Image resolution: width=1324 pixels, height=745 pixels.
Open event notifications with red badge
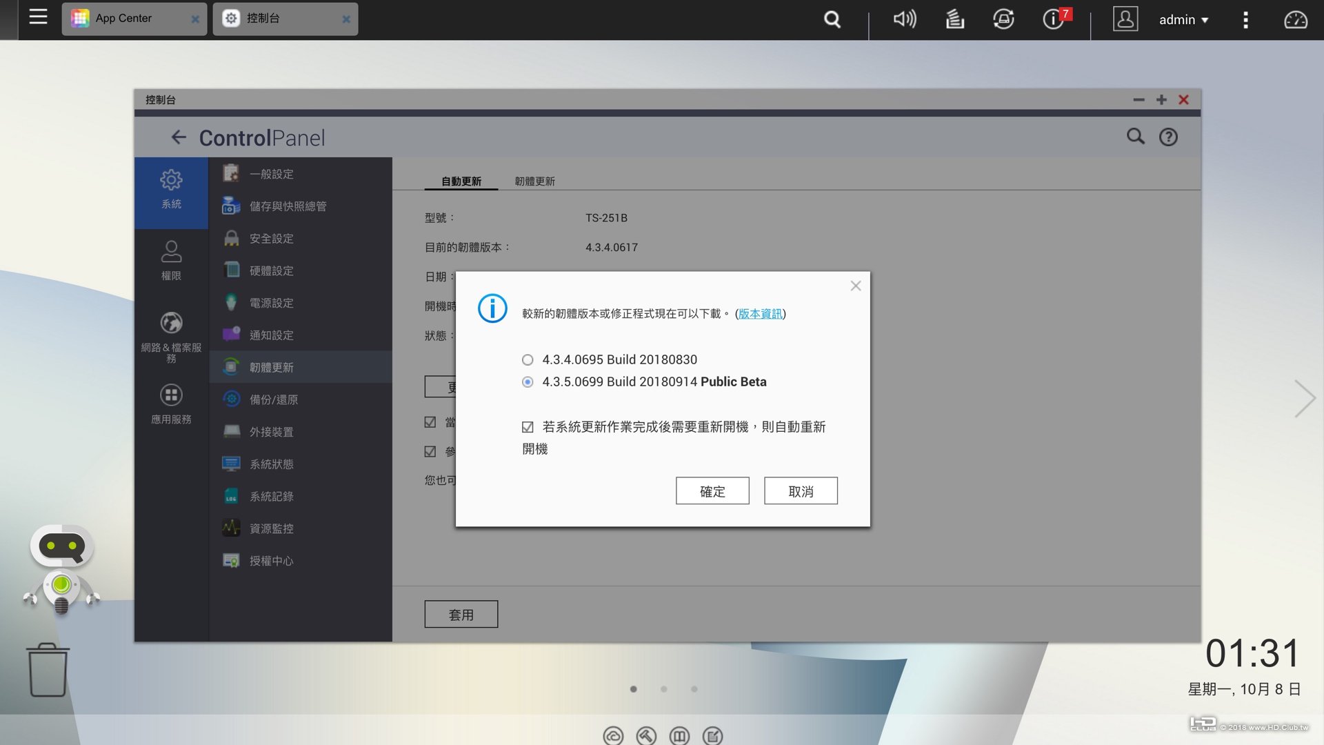point(1054,19)
